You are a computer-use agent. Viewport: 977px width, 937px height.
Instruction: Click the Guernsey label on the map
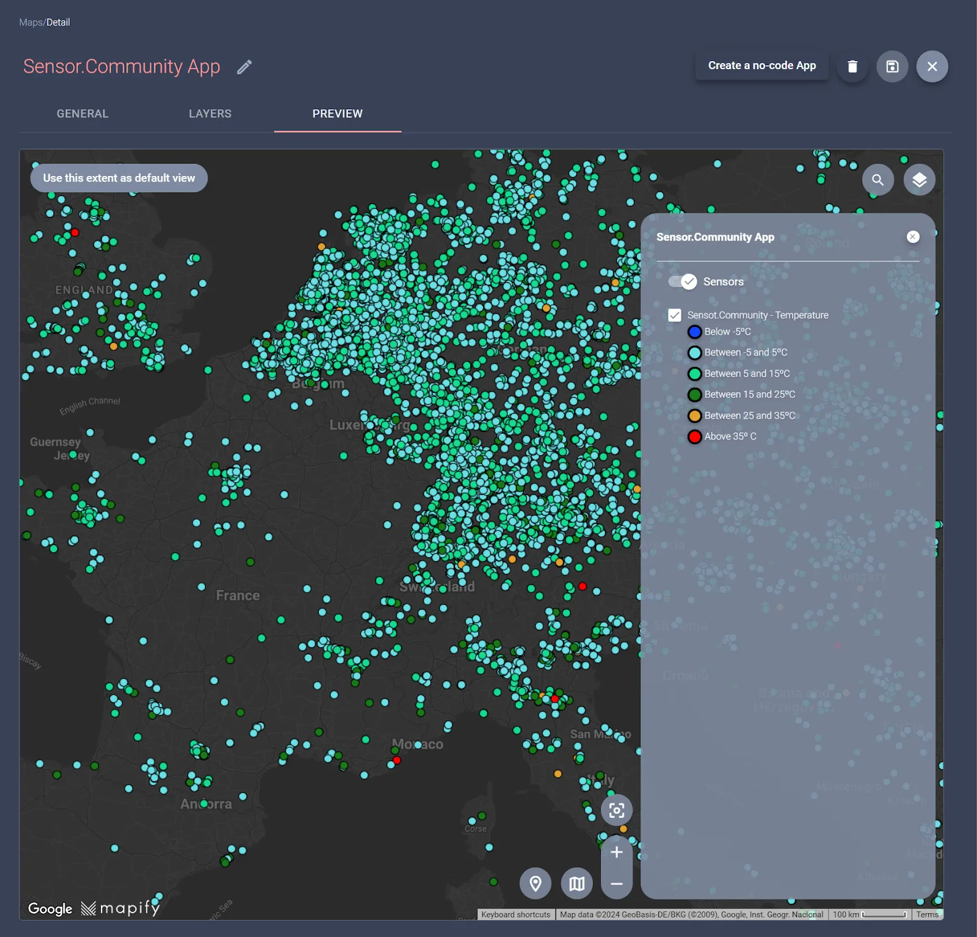pos(55,442)
